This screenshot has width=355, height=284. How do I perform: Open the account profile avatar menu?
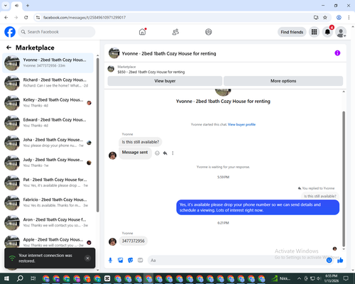(341, 32)
